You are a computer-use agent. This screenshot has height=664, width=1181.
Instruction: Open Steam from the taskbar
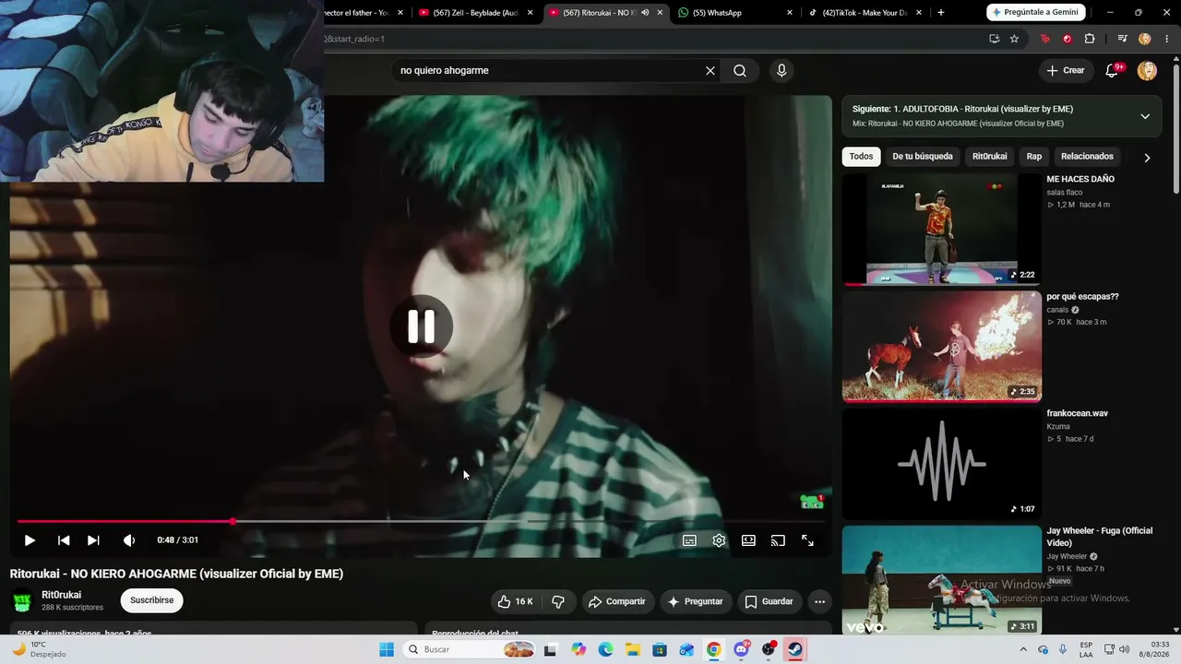tap(795, 650)
